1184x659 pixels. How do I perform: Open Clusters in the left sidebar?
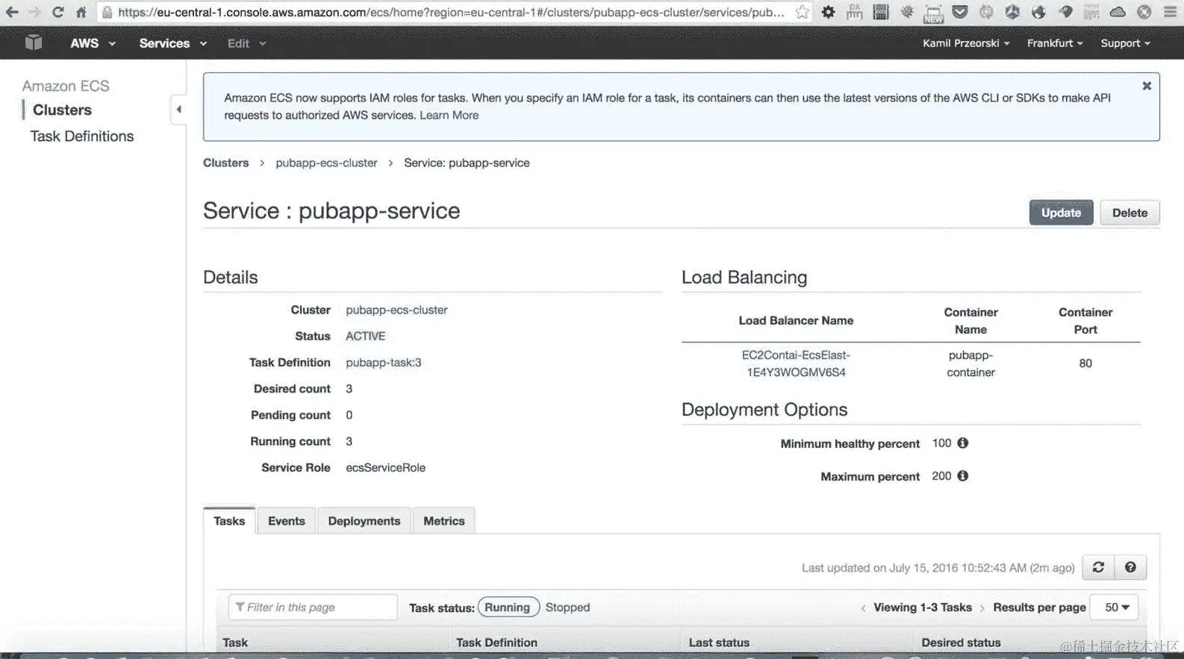(x=62, y=110)
